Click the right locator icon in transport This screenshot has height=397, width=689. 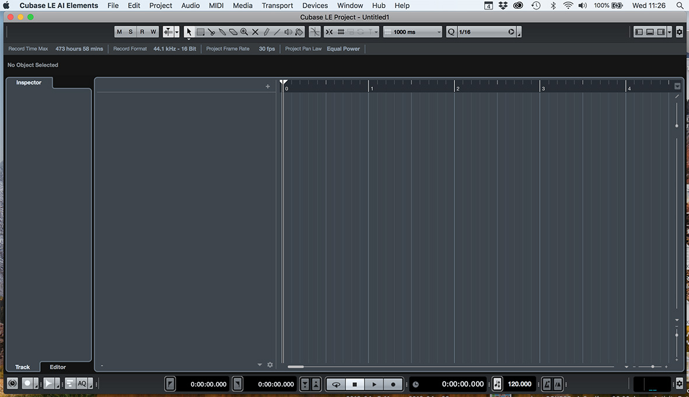(x=237, y=384)
